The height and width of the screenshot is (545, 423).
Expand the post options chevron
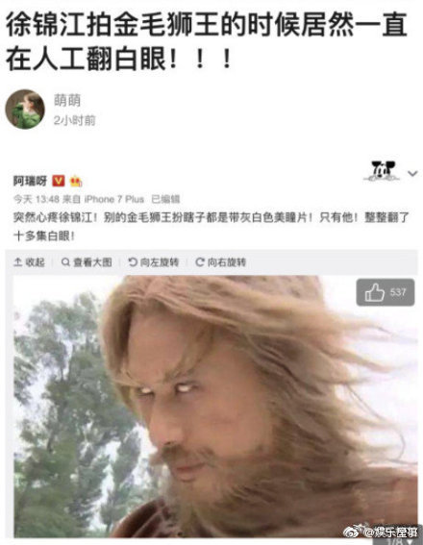[x=412, y=173]
